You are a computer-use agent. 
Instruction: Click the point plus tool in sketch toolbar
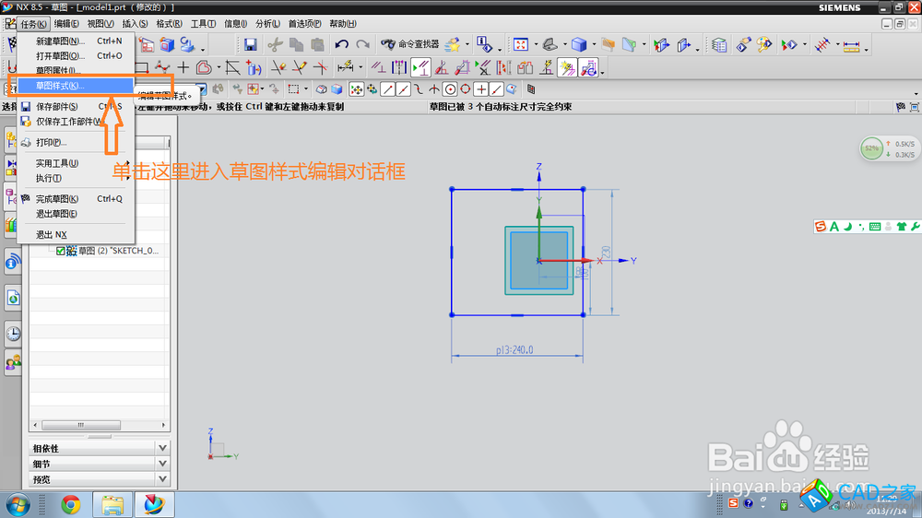click(183, 67)
